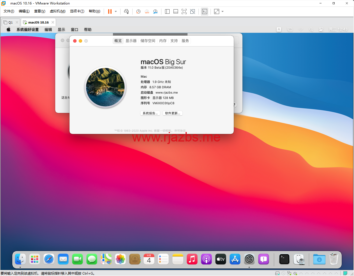
Task: Open Photos from the Dock
Action: click(x=120, y=259)
